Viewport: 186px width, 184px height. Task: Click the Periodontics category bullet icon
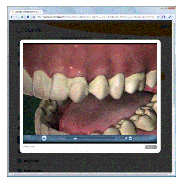[20, 170]
